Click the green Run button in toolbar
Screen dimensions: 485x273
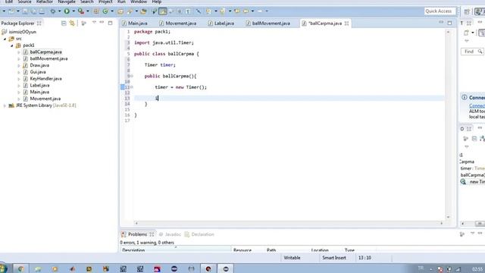(x=67, y=11)
